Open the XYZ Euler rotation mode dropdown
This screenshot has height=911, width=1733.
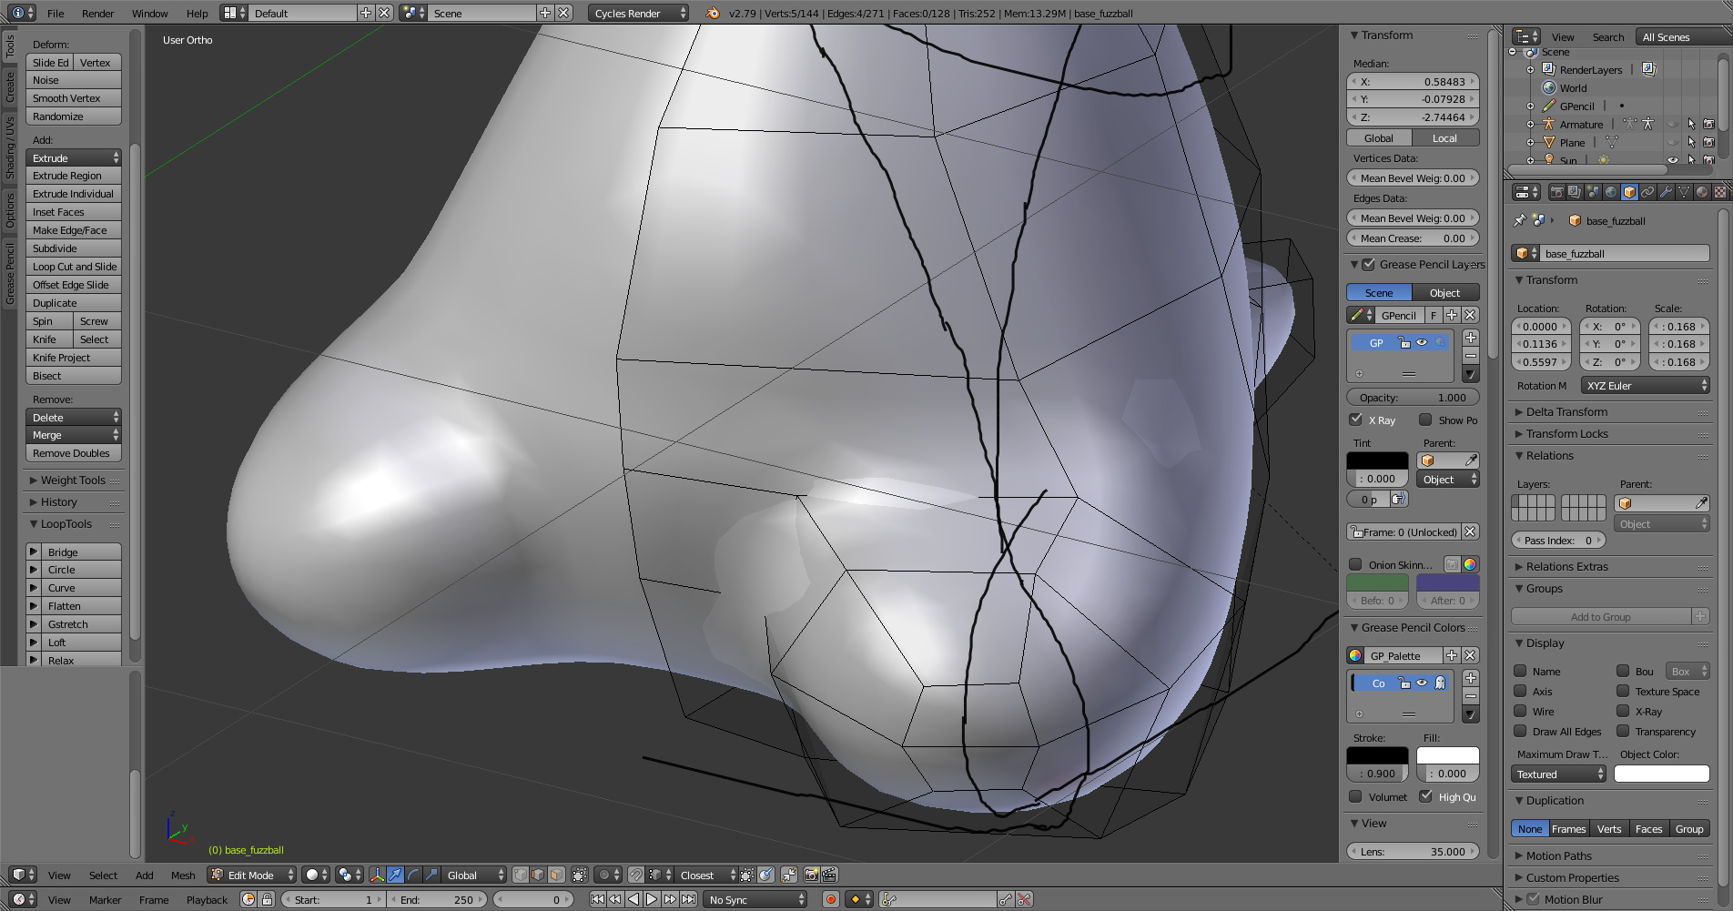pos(1646,385)
